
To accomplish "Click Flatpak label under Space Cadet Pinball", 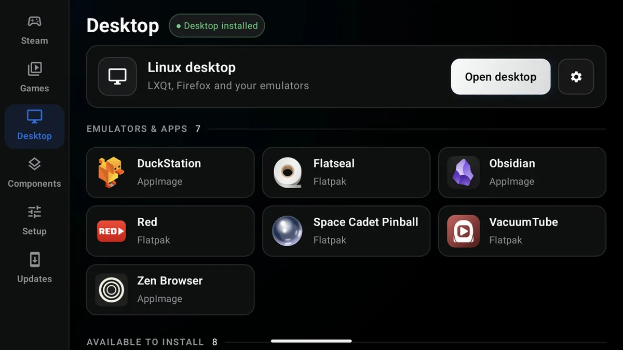I will coord(330,241).
